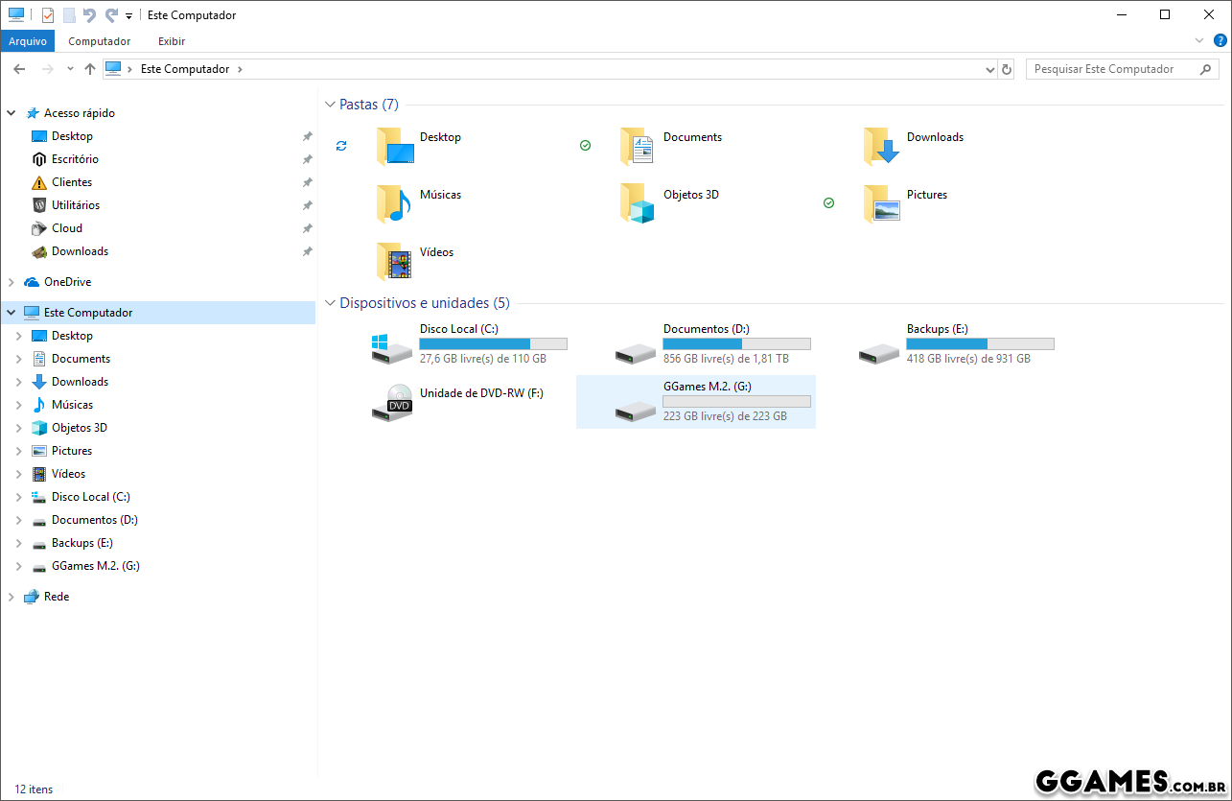
Task: Click the Pesquisar Este Computador search box
Action: [x=1112, y=69]
